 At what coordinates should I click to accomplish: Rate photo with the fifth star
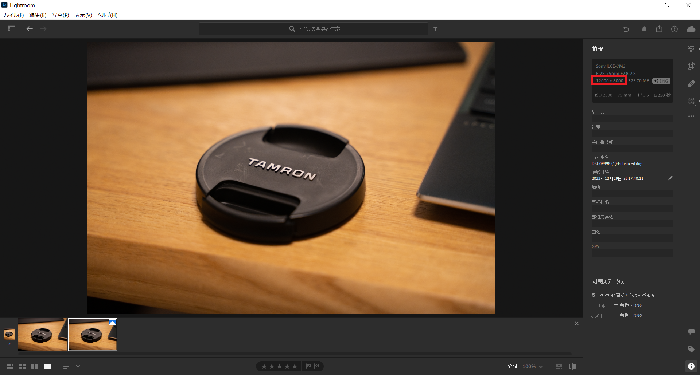[295, 366]
